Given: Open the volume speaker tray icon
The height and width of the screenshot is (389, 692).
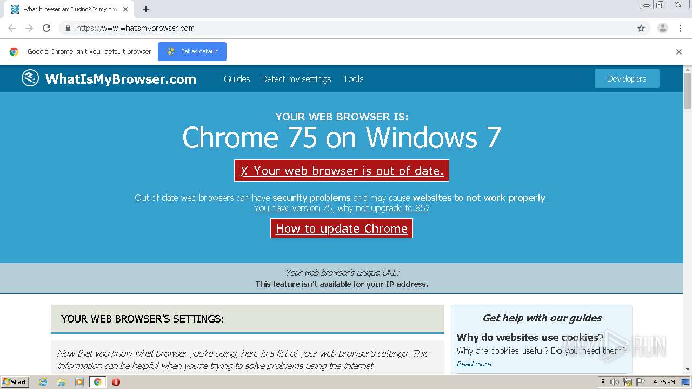Looking at the screenshot, I should point(615,382).
